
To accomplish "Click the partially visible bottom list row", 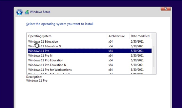I will (50, 74).
